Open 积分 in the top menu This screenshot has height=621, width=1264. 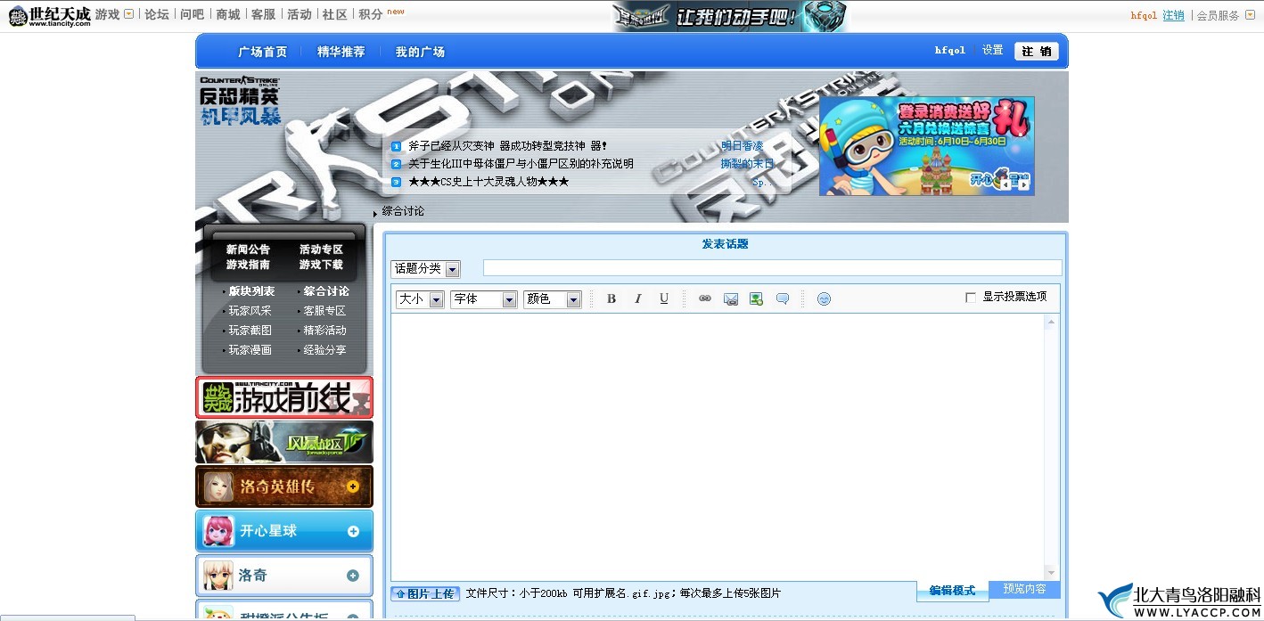click(371, 14)
